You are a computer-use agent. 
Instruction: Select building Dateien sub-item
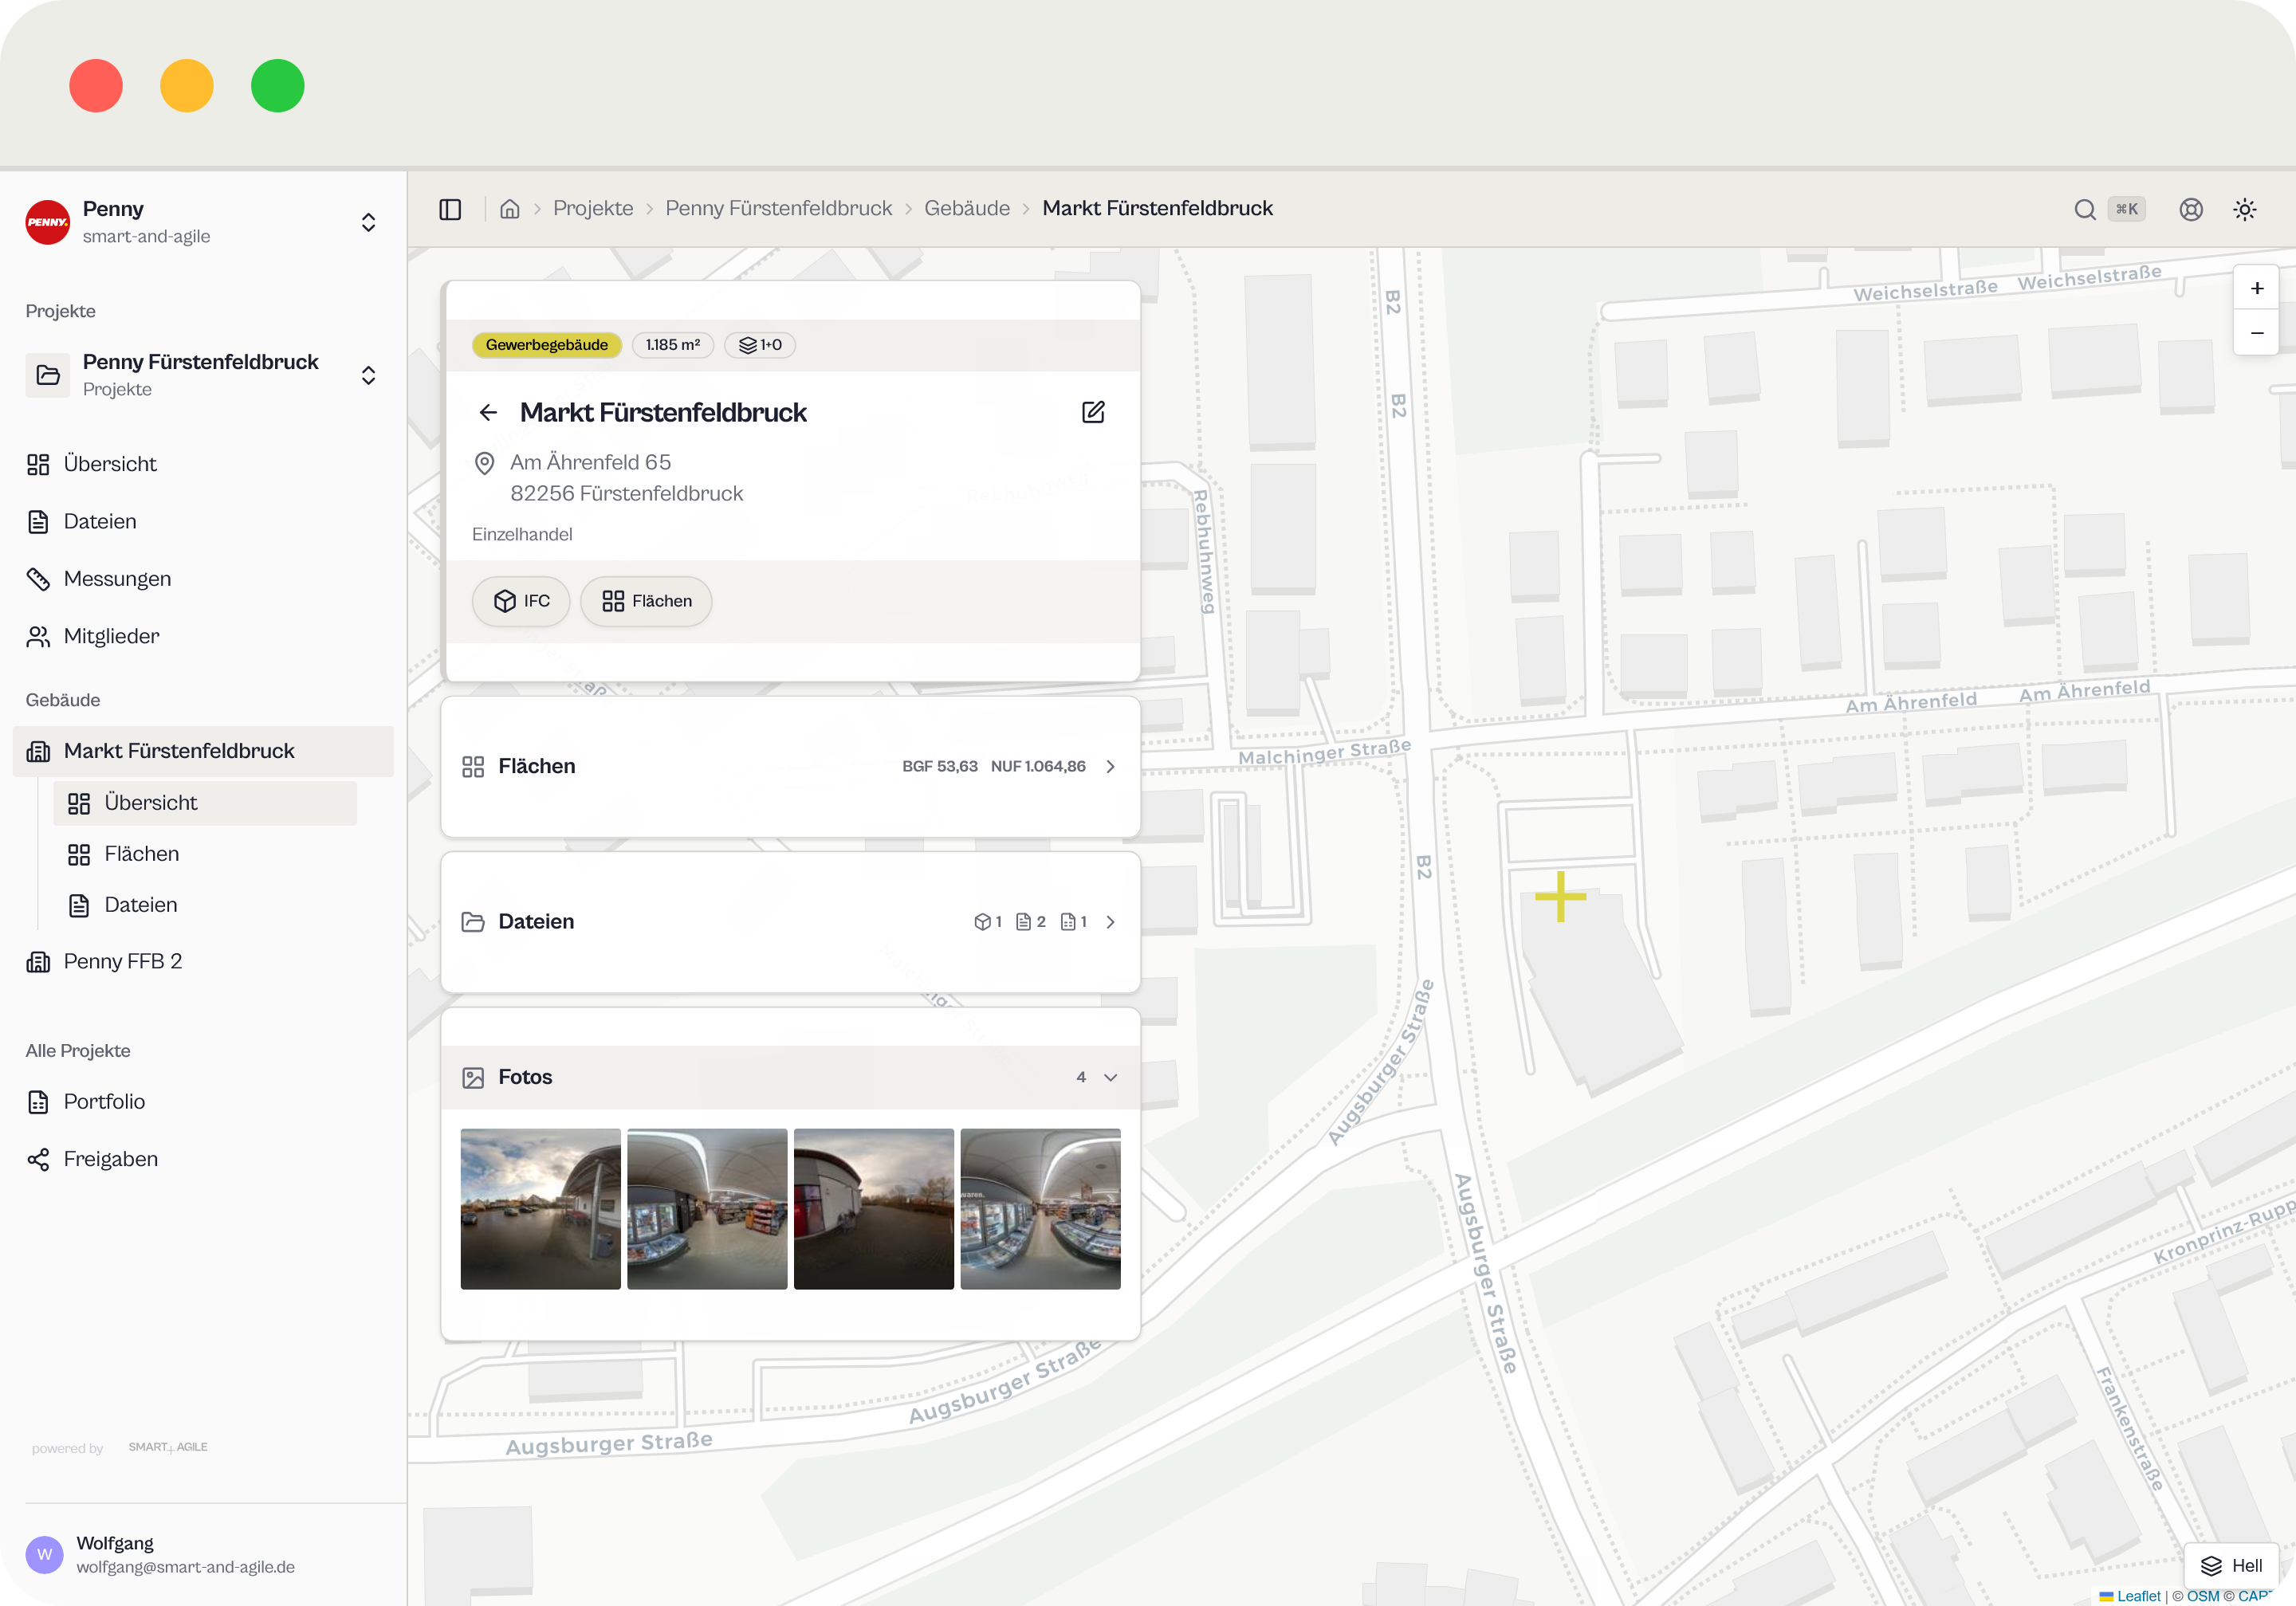click(205, 905)
